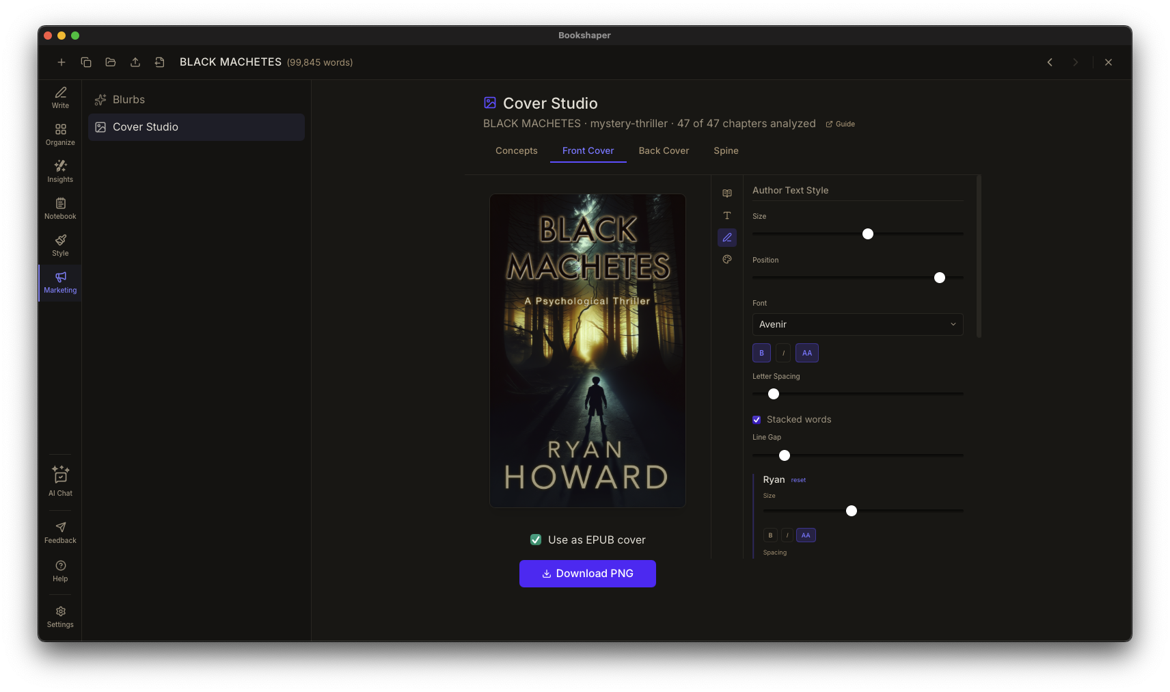This screenshot has width=1170, height=692.
Task: Select the palette icon in the cover editor
Action: (x=726, y=259)
